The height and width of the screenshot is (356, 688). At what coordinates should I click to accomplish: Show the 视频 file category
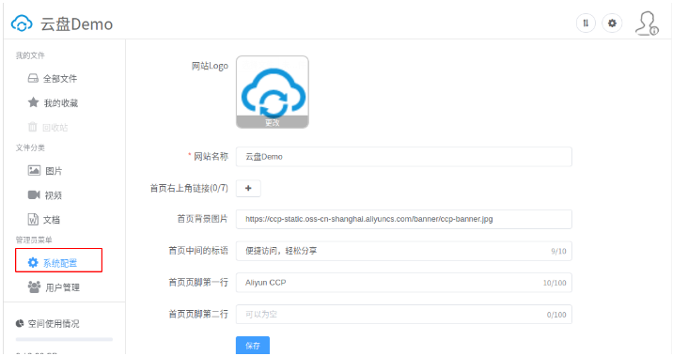point(45,195)
